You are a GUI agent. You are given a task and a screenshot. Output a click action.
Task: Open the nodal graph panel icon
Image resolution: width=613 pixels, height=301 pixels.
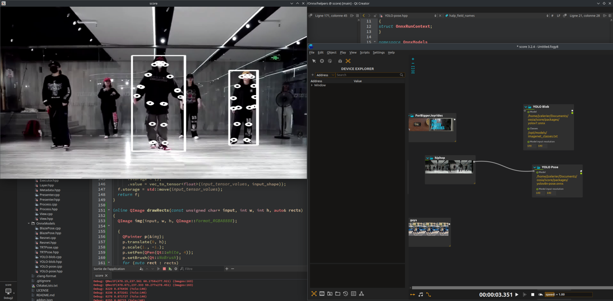pyautogui.click(x=361, y=294)
